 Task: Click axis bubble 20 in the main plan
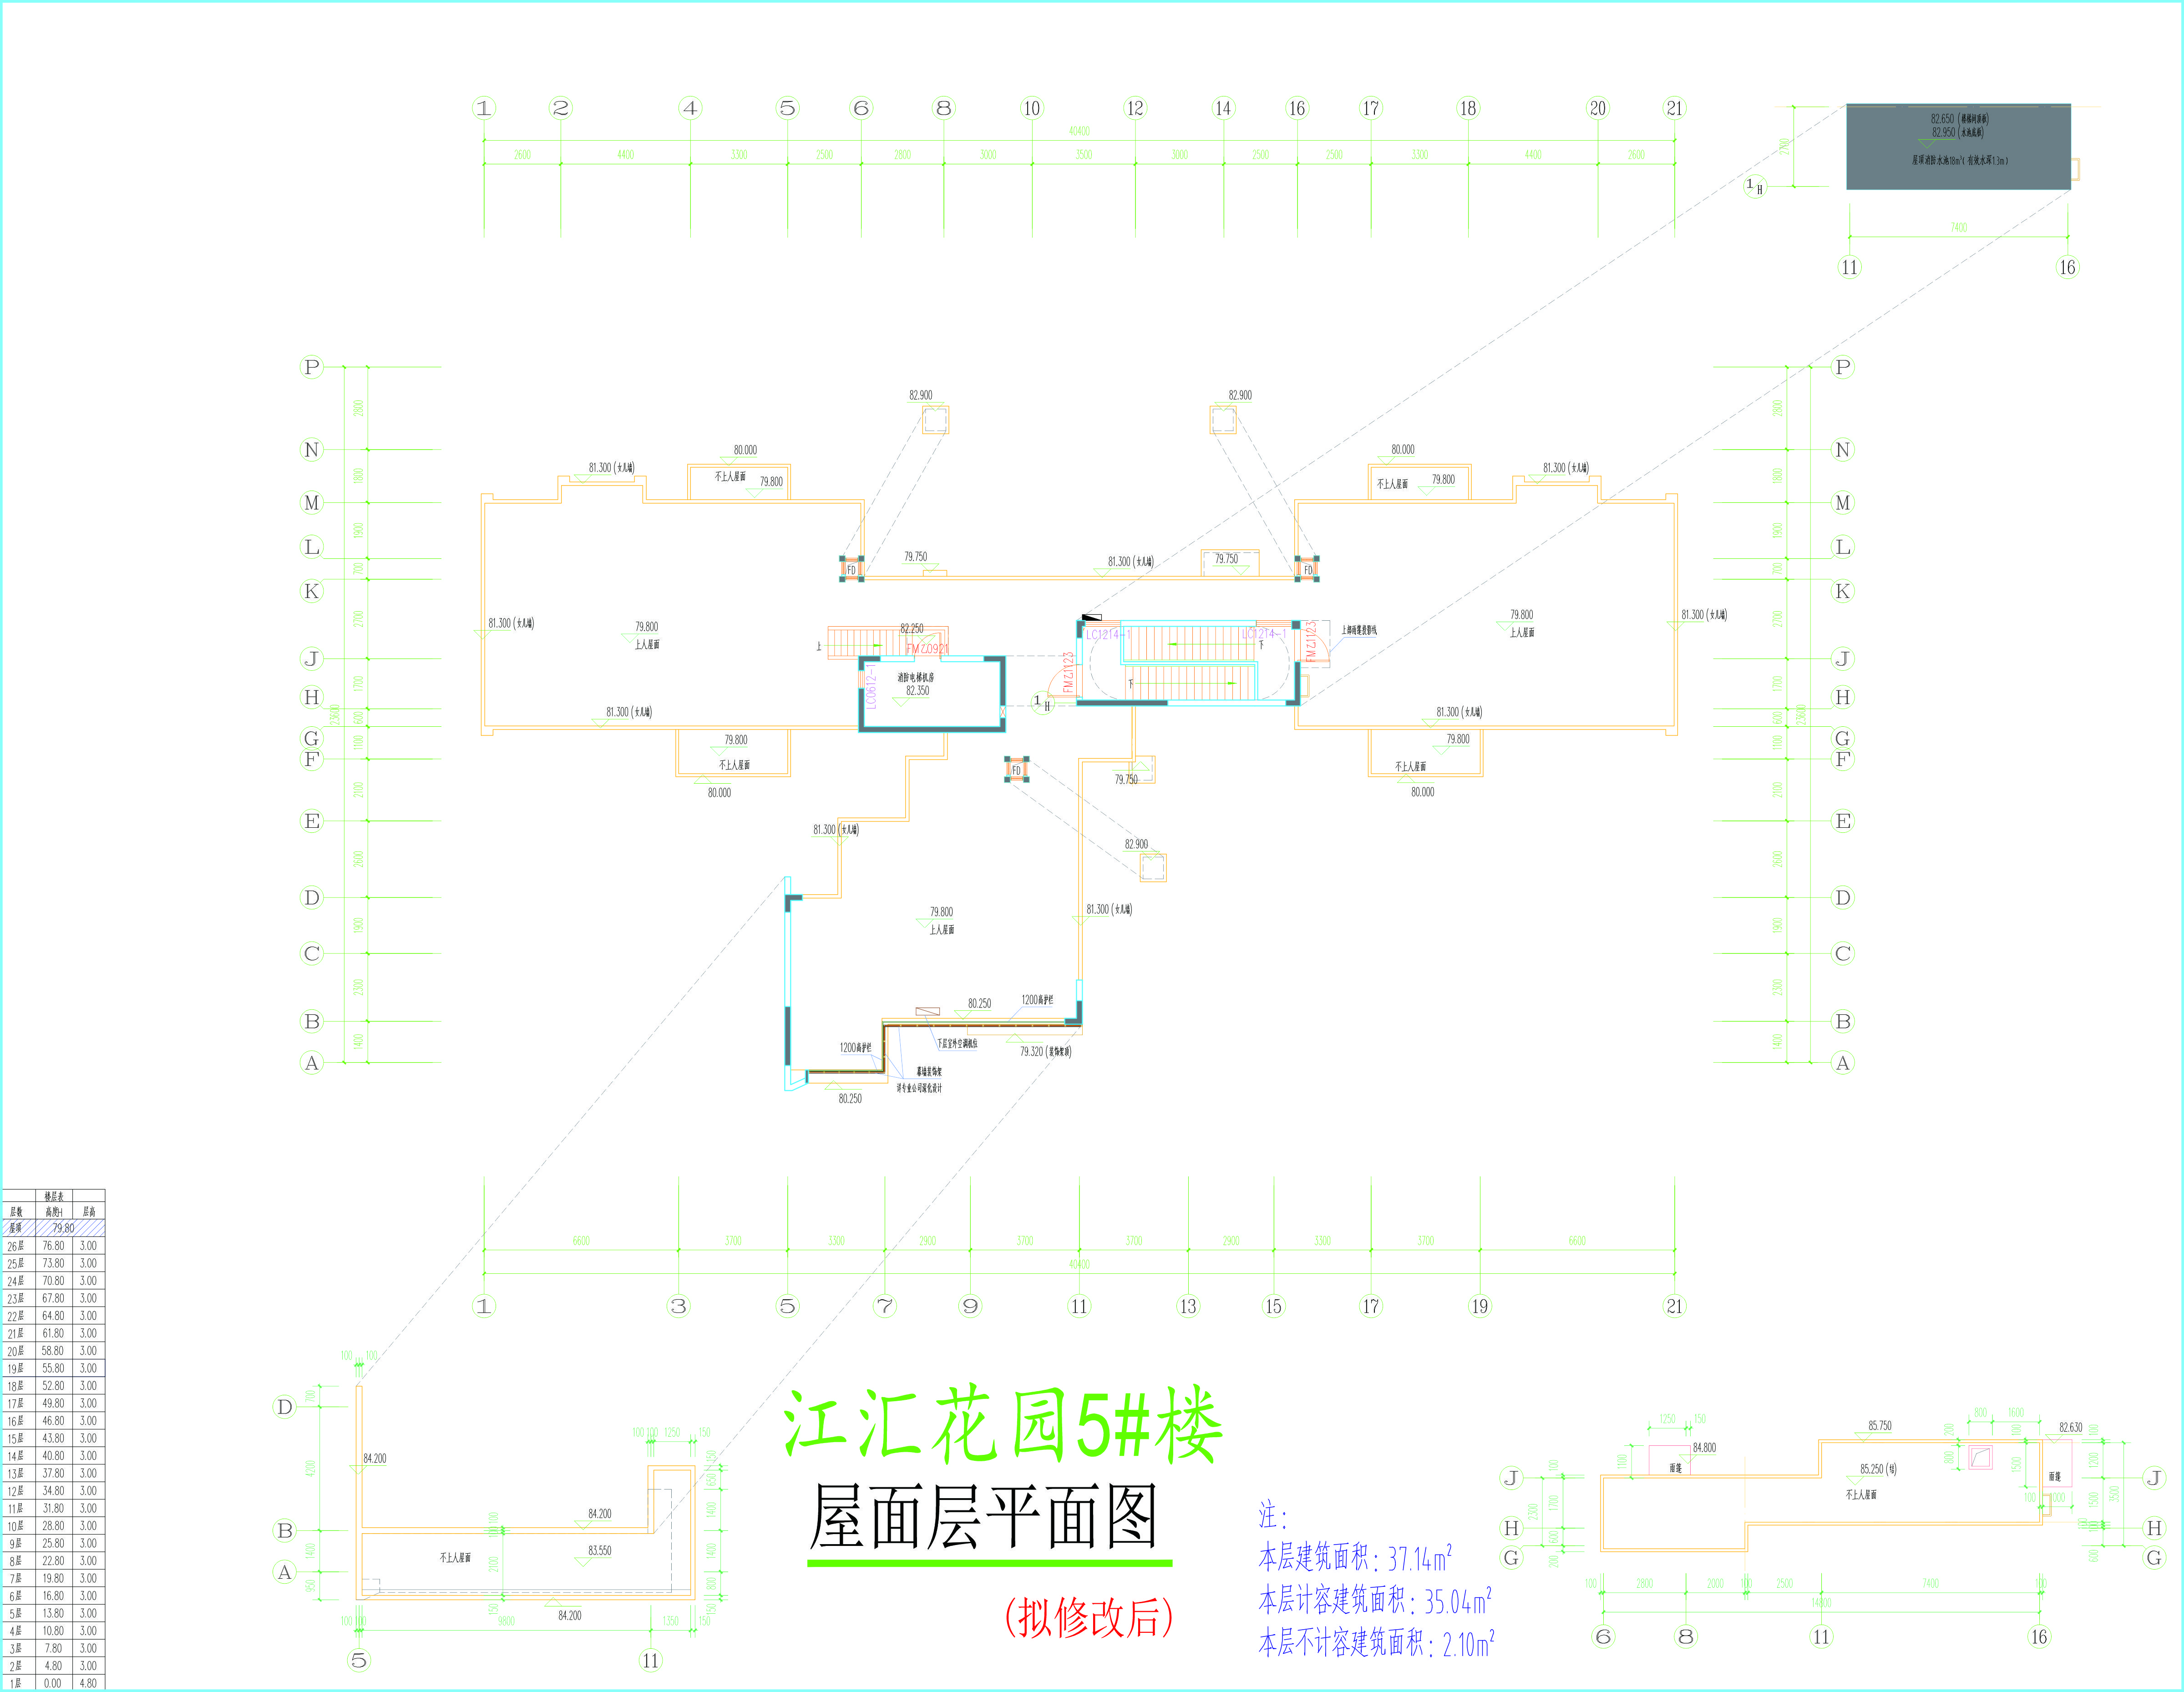(x=1598, y=108)
